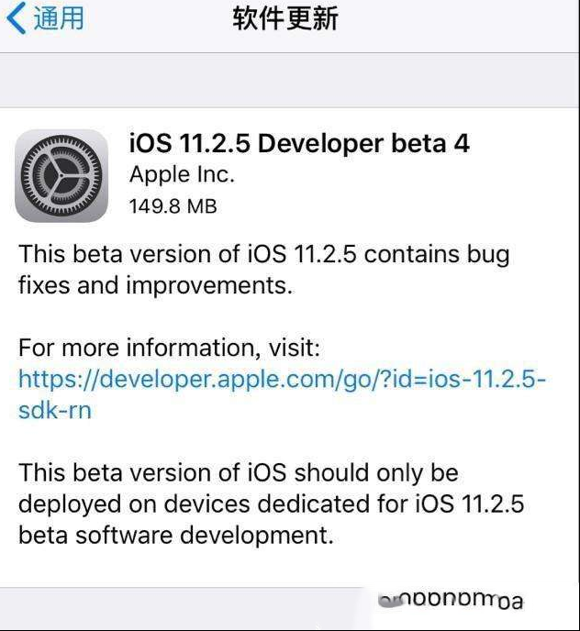Tap the beta software development. line
The image size is (580, 631).
click(176, 536)
